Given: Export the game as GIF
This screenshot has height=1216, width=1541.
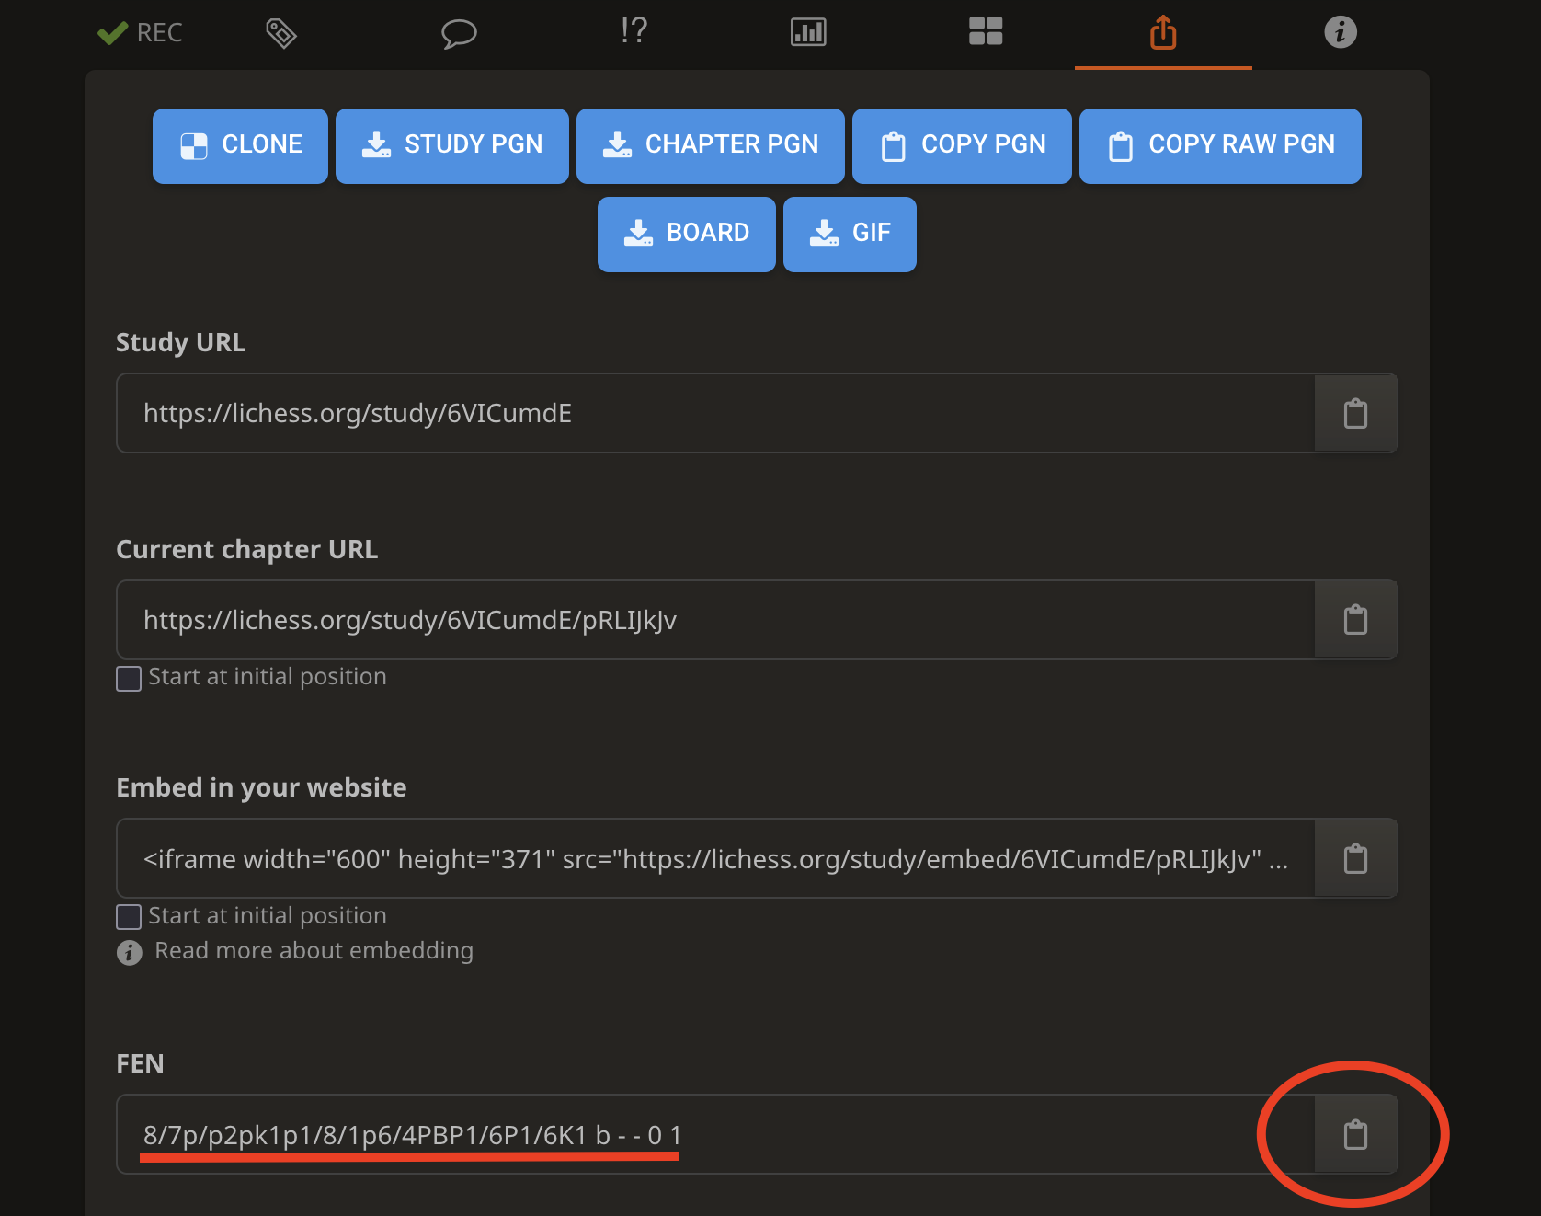Looking at the screenshot, I should 849,234.
